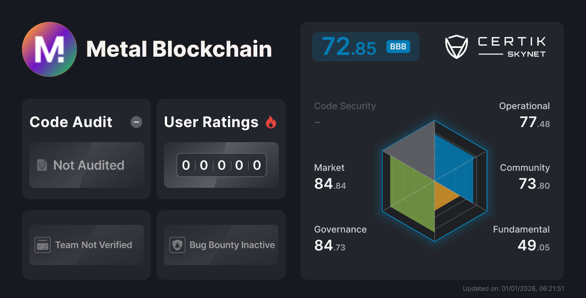The height and width of the screenshot is (298, 586).
Task: Click the padlock shield icon in Bug Bounty Inactive
Action: coord(178,245)
